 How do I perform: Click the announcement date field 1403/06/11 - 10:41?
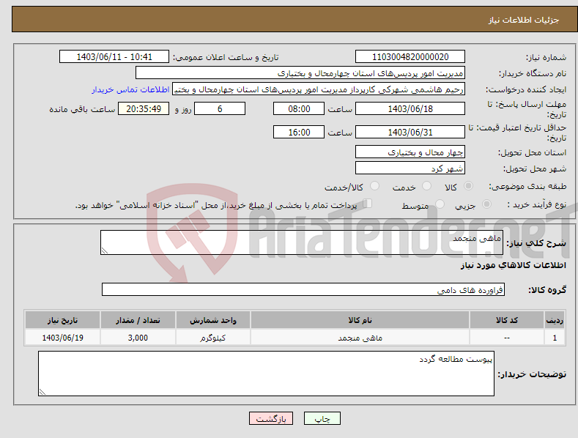tap(114, 57)
